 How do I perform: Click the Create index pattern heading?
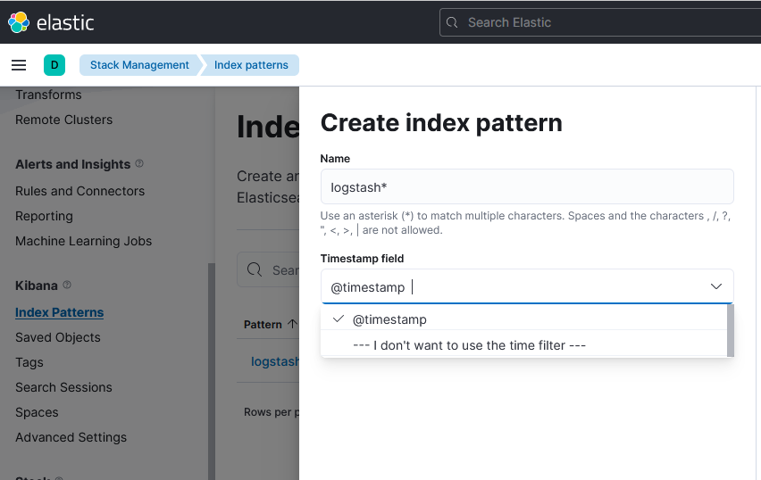pyautogui.click(x=441, y=122)
